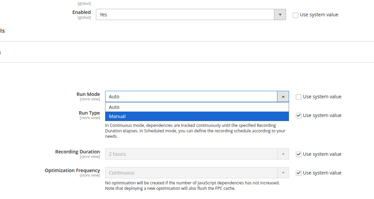Image resolution: width=374 pixels, height=199 pixels.
Task: Click the Use system value label beside Run Mode
Action: point(322,97)
